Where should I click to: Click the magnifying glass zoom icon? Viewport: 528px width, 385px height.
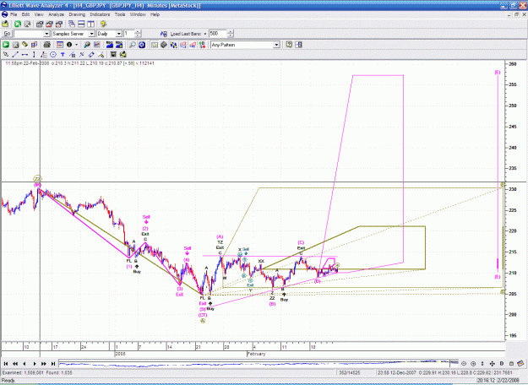pos(133,45)
